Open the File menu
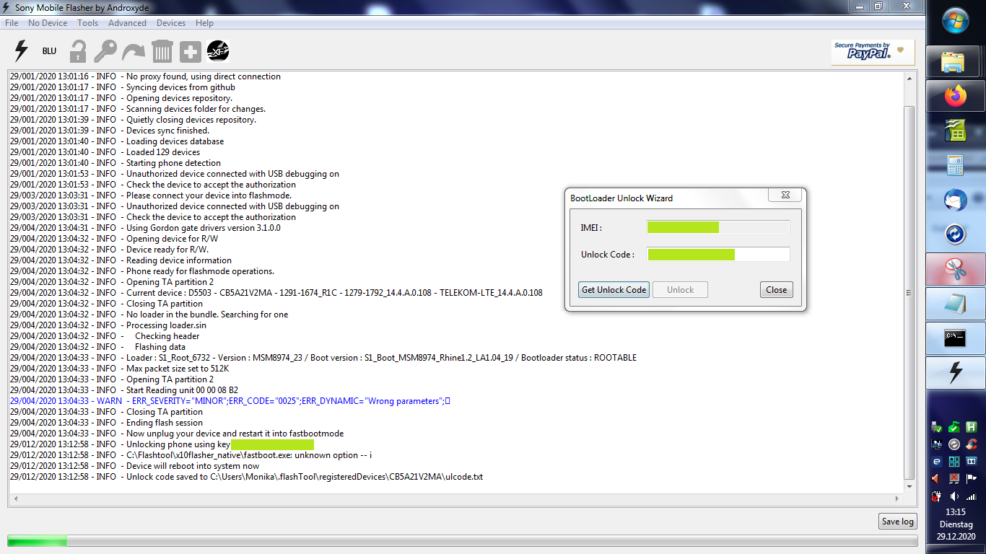 [12, 23]
